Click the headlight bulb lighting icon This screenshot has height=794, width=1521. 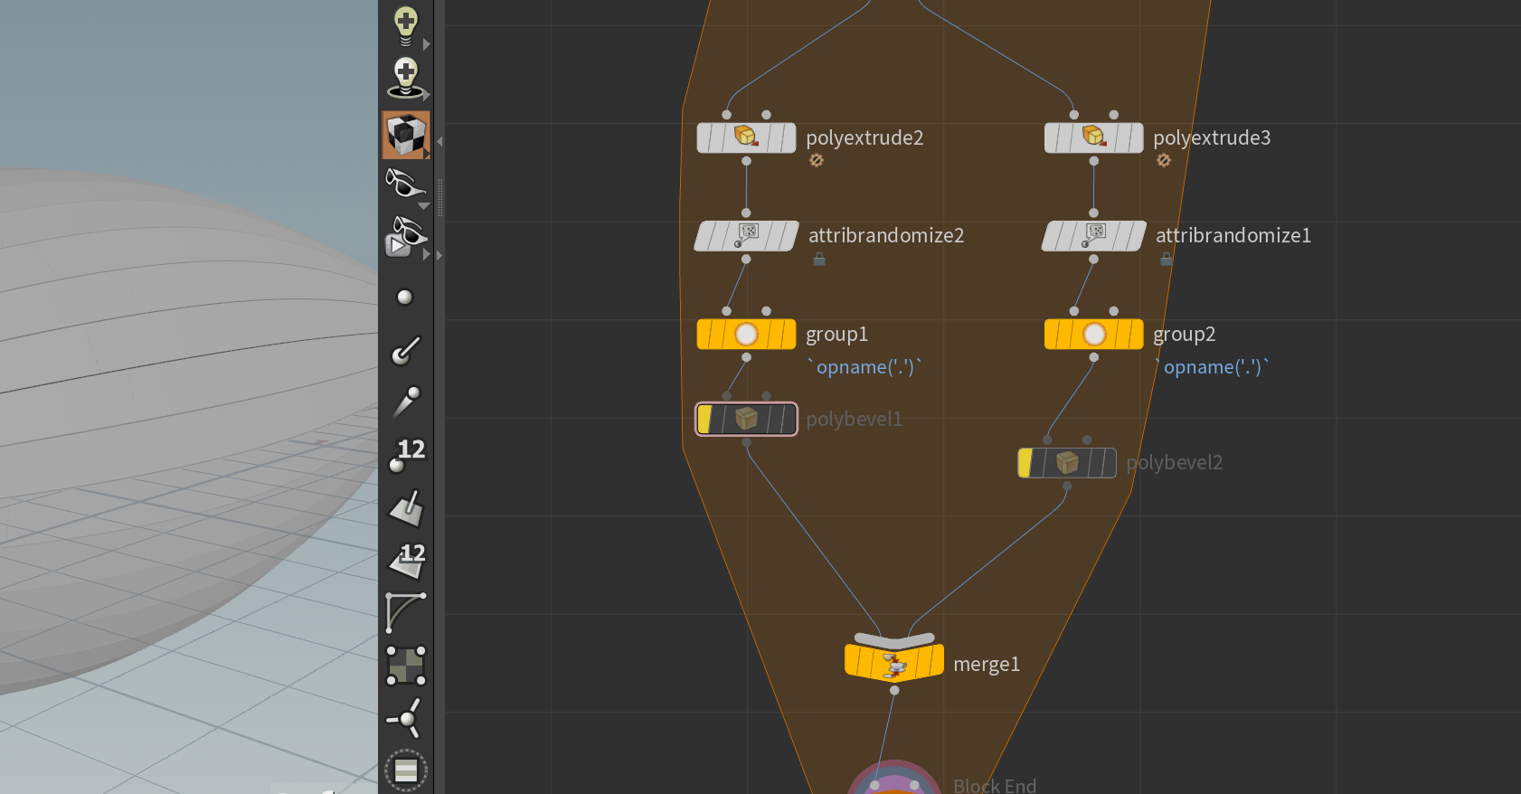(x=406, y=25)
